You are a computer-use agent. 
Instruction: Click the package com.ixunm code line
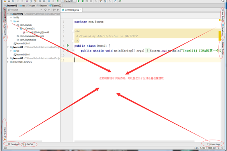pos(89,22)
